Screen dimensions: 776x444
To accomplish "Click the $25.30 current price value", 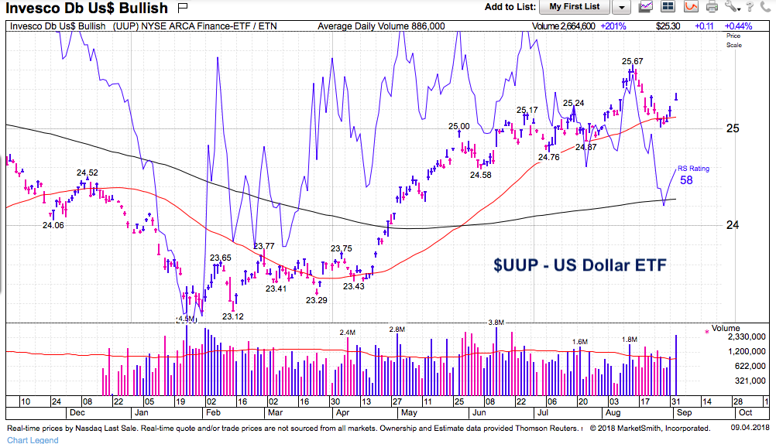I will click(x=668, y=26).
